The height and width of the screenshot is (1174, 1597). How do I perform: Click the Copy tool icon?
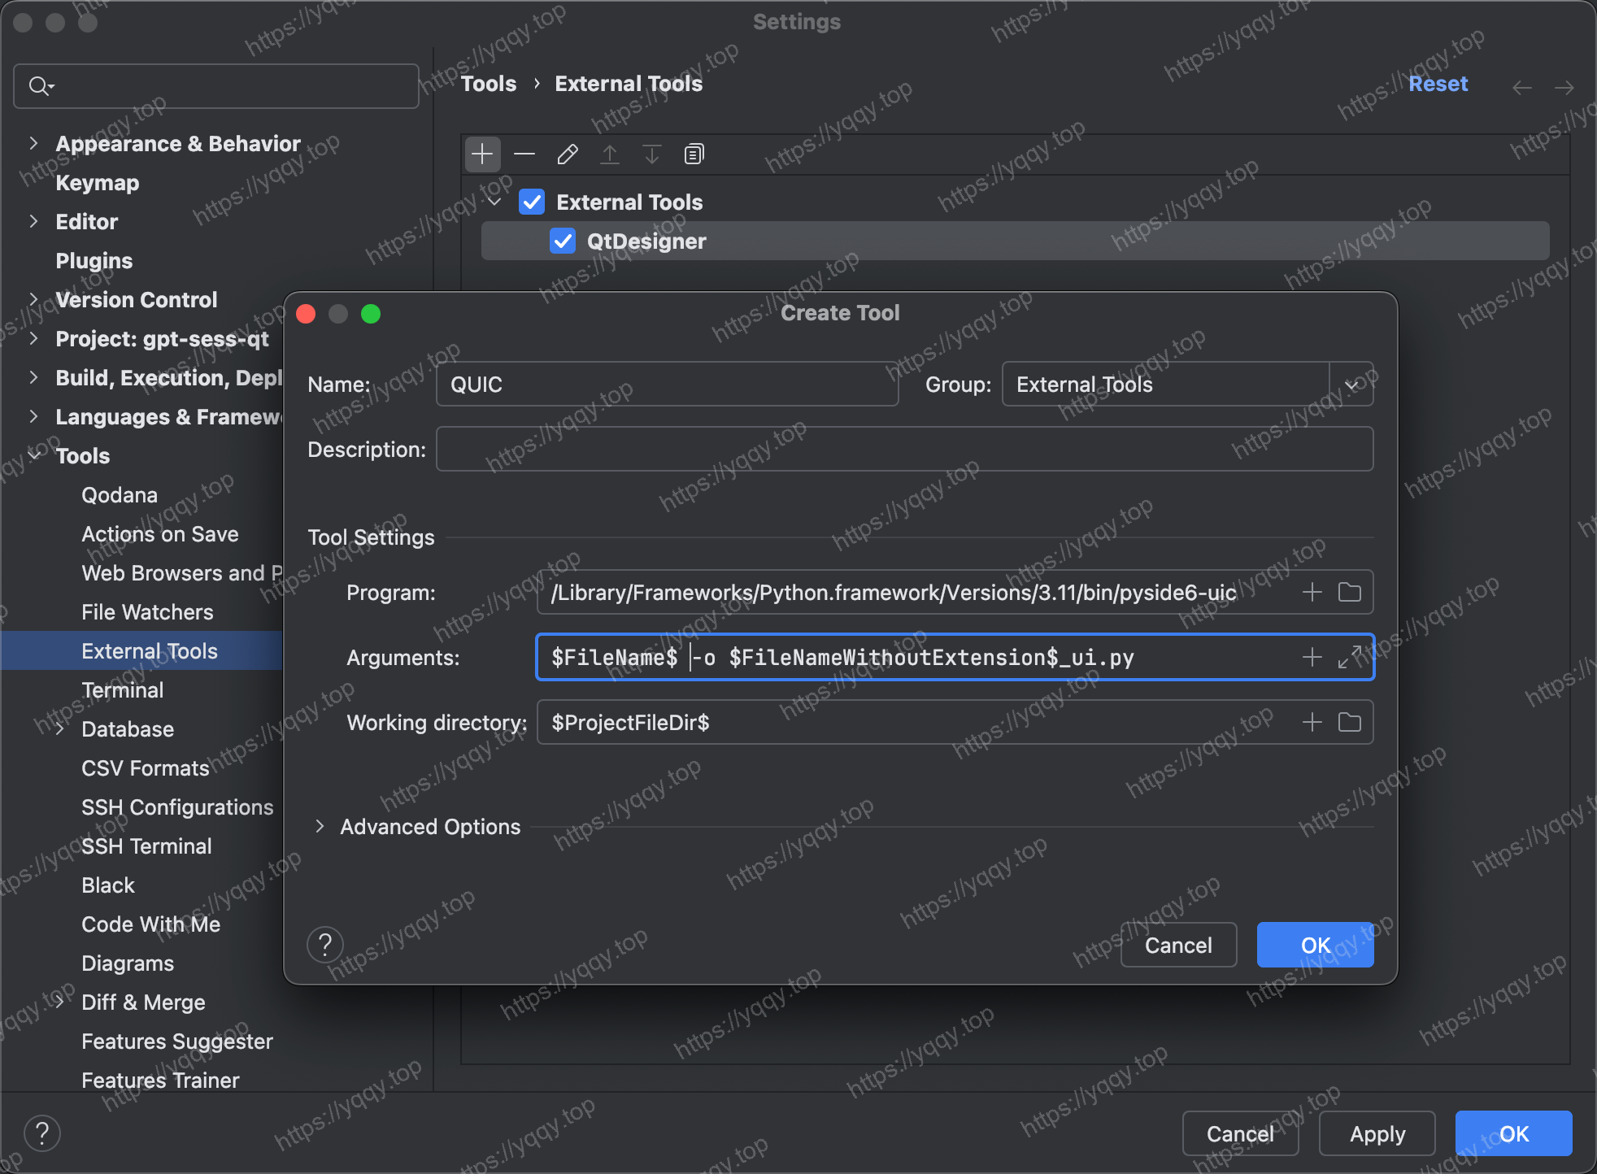694,154
